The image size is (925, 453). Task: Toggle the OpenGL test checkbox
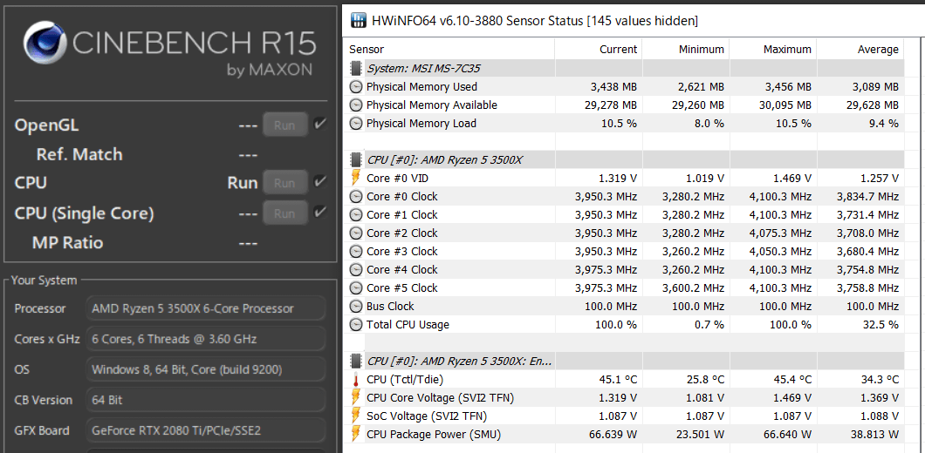pos(319,124)
